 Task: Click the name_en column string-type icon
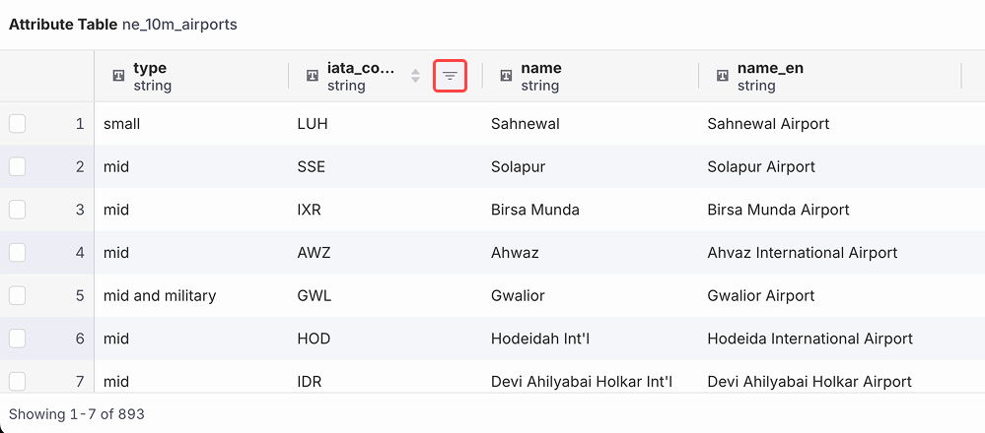[x=723, y=76]
